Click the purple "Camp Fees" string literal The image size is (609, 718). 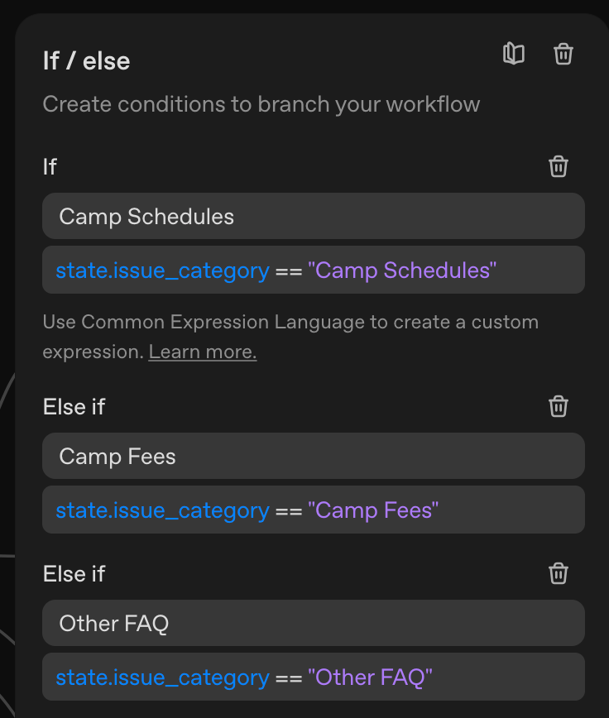372,510
